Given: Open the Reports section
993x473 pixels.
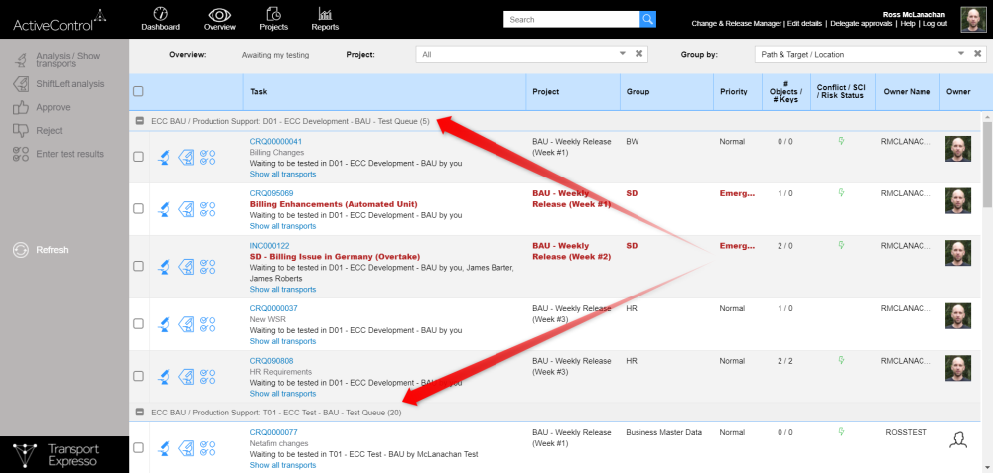Looking at the screenshot, I should pyautogui.click(x=325, y=18).
